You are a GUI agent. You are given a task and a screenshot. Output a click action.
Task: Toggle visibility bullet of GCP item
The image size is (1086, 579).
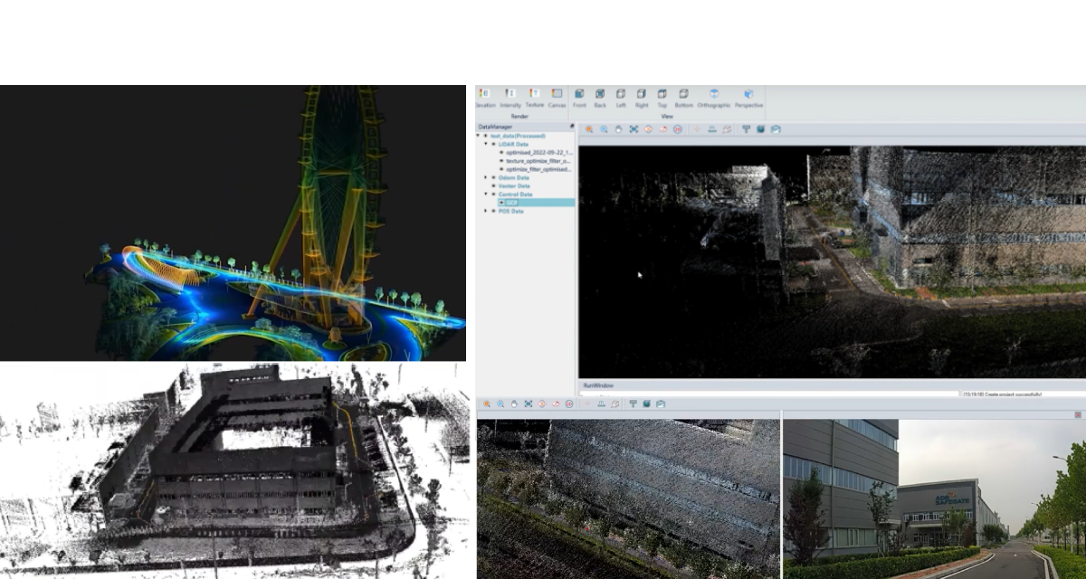point(501,203)
